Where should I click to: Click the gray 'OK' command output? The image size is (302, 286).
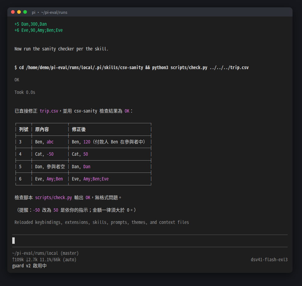(17, 80)
